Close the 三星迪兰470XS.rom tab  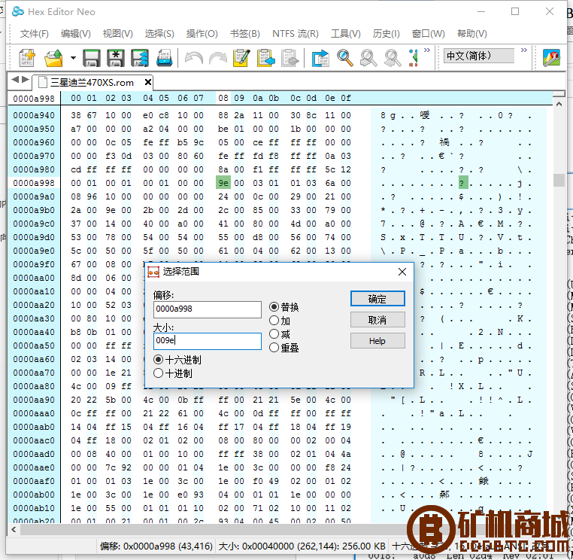coord(147,82)
